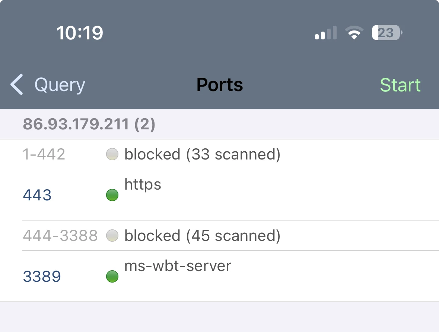Tap the cellular signal bars icon
The image size is (439, 332).
point(325,33)
